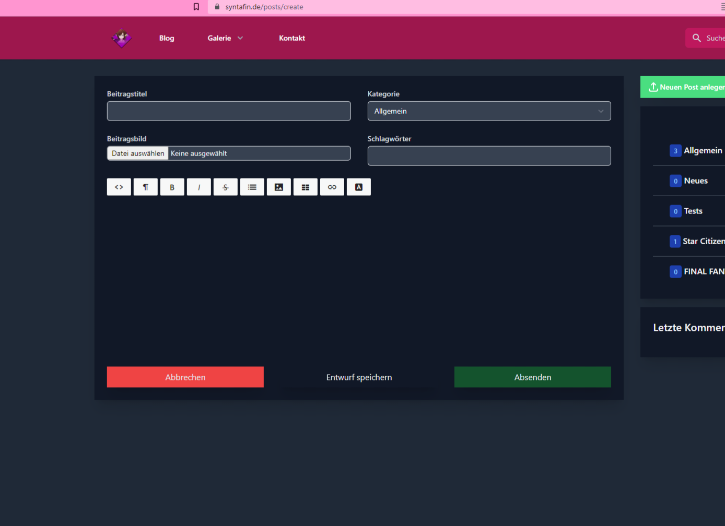Expand the Galerie navigation menu
The image size is (725, 526).
(x=225, y=38)
